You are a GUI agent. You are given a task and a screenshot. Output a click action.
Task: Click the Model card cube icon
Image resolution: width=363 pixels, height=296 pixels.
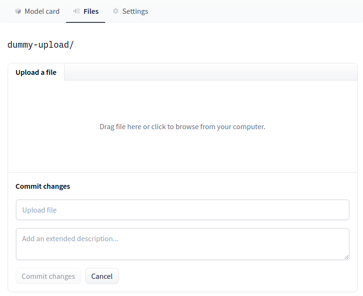click(18, 11)
